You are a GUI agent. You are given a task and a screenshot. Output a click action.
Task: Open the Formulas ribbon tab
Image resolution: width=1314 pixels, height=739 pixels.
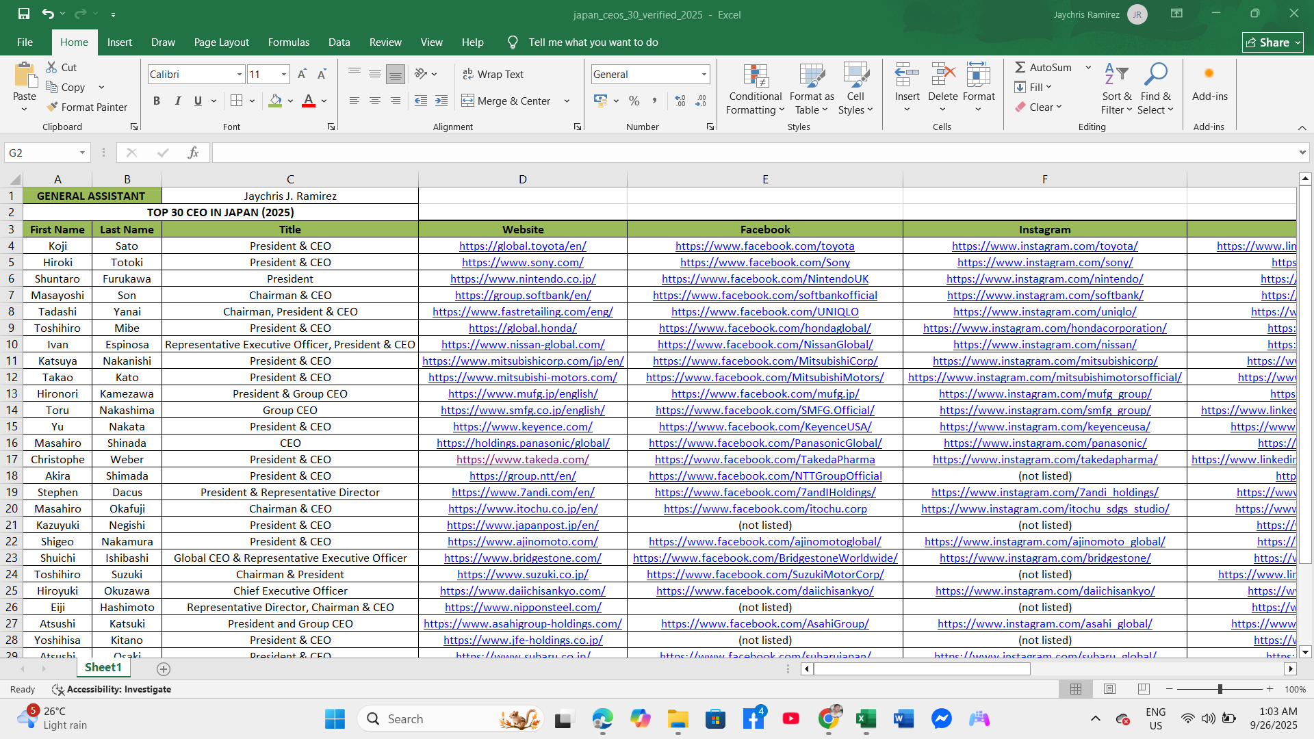(288, 42)
